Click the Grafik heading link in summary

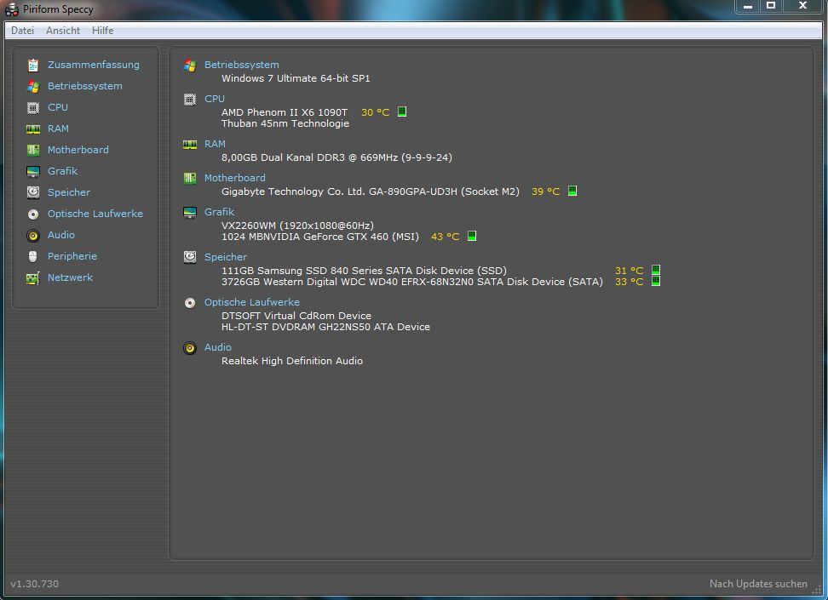click(219, 212)
